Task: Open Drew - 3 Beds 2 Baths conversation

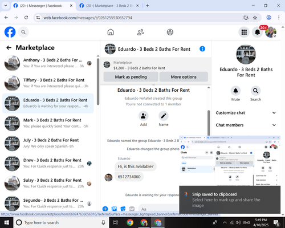Action: [x=48, y=164]
